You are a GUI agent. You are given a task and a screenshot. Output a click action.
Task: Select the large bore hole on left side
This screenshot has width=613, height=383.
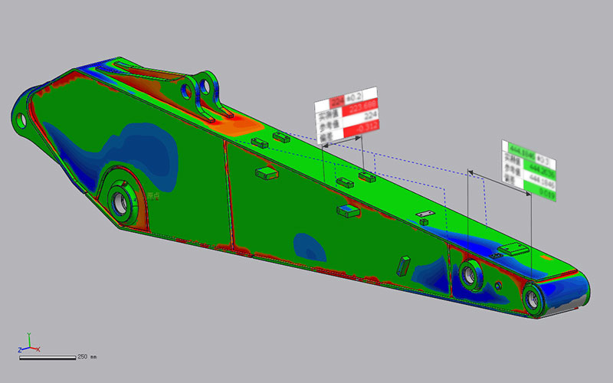[x=121, y=201]
